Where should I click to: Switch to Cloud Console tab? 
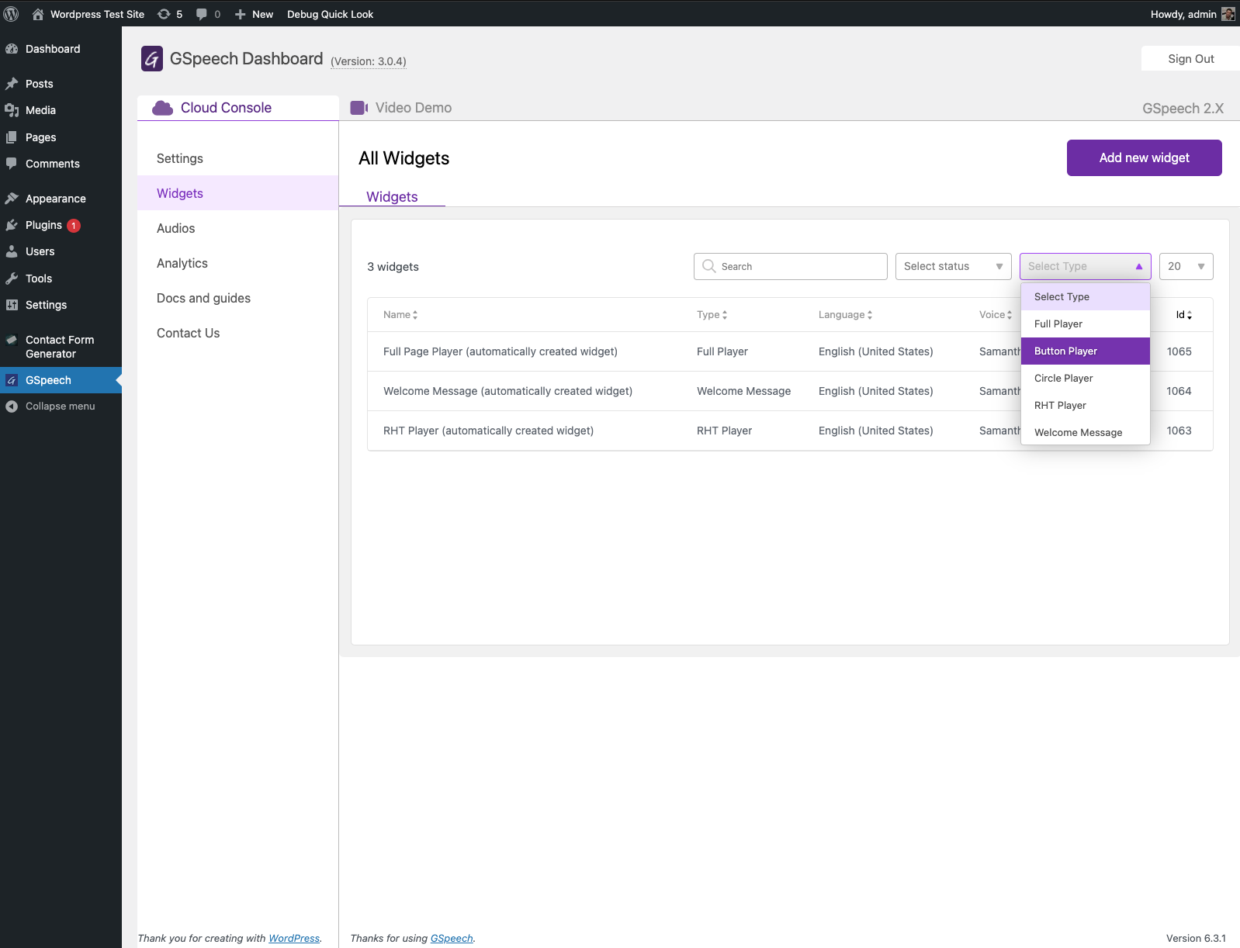[238, 108]
